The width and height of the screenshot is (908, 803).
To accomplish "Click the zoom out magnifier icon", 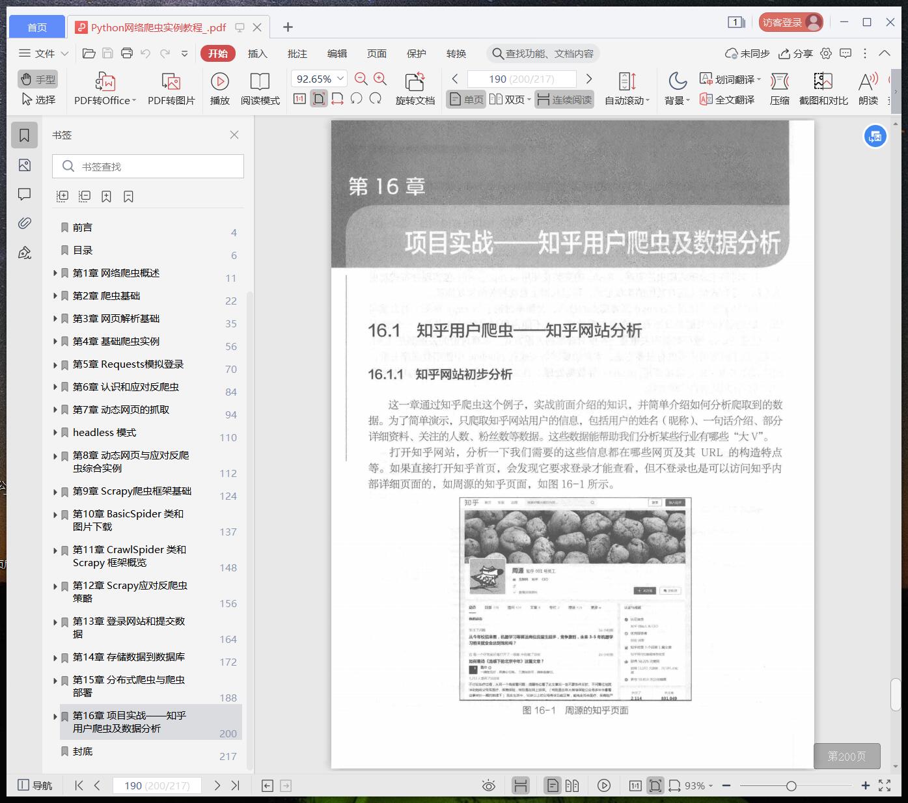I will 361,79.
